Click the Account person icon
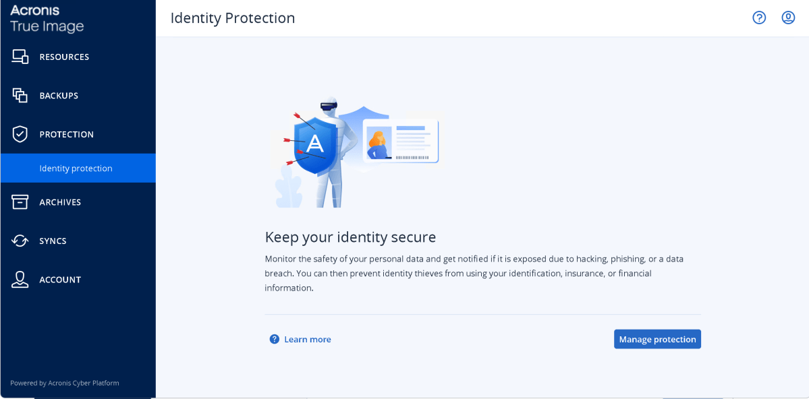 pos(20,280)
